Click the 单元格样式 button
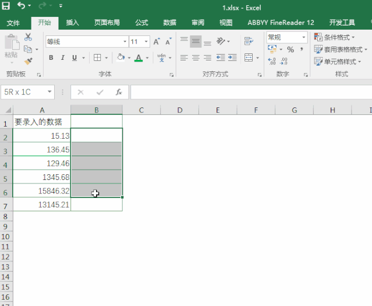The width and height of the screenshot is (372, 306). (x=339, y=62)
